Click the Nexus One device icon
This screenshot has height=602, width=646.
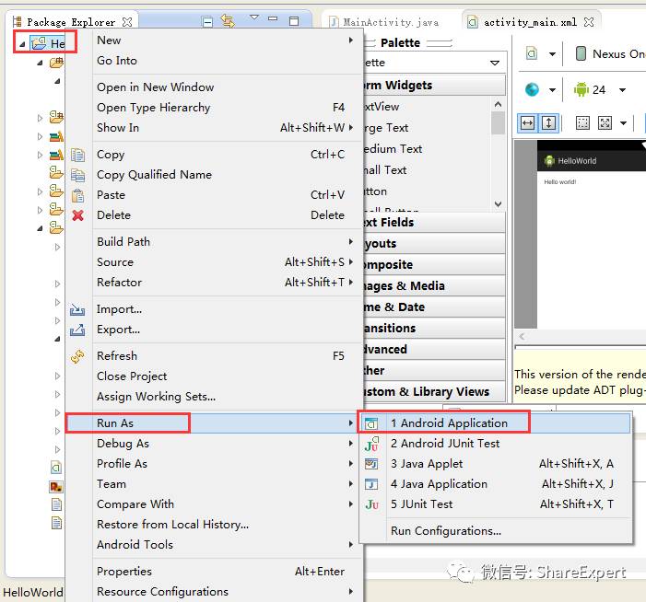581,53
